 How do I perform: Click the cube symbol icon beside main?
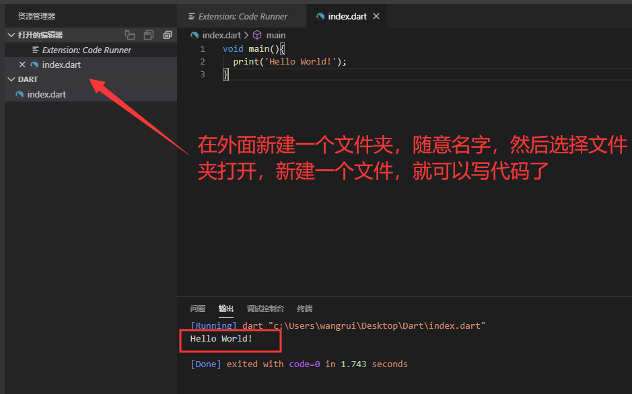pyautogui.click(x=257, y=36)
